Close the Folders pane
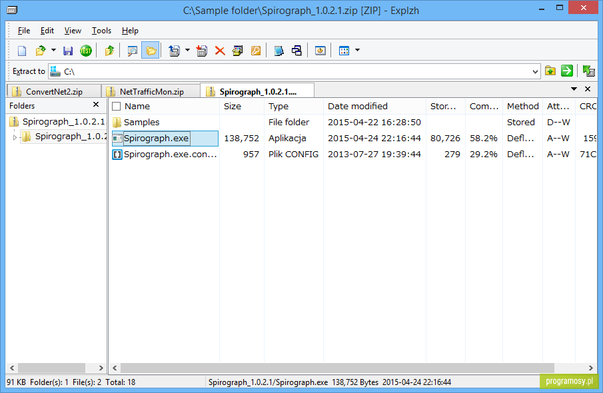 (96, 105)
